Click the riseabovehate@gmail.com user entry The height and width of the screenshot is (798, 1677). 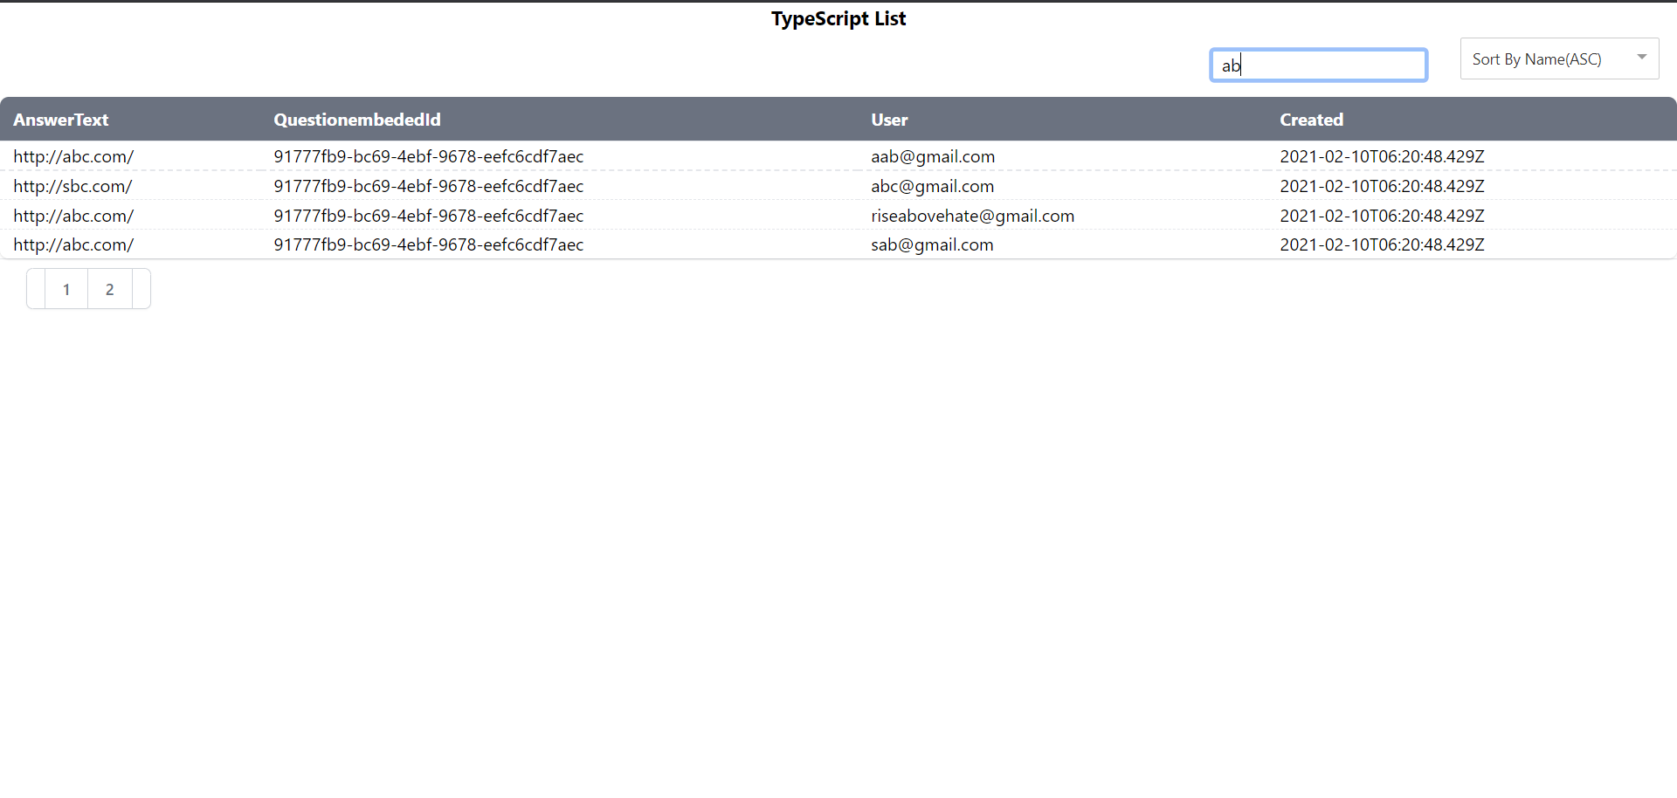(973, 216)
